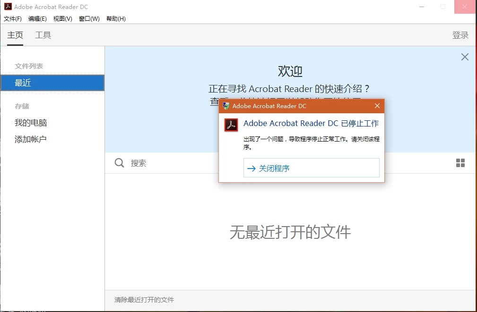Click the 正在寻找 Acrobat Reader 的快速介绍 text

coord(289,89)
